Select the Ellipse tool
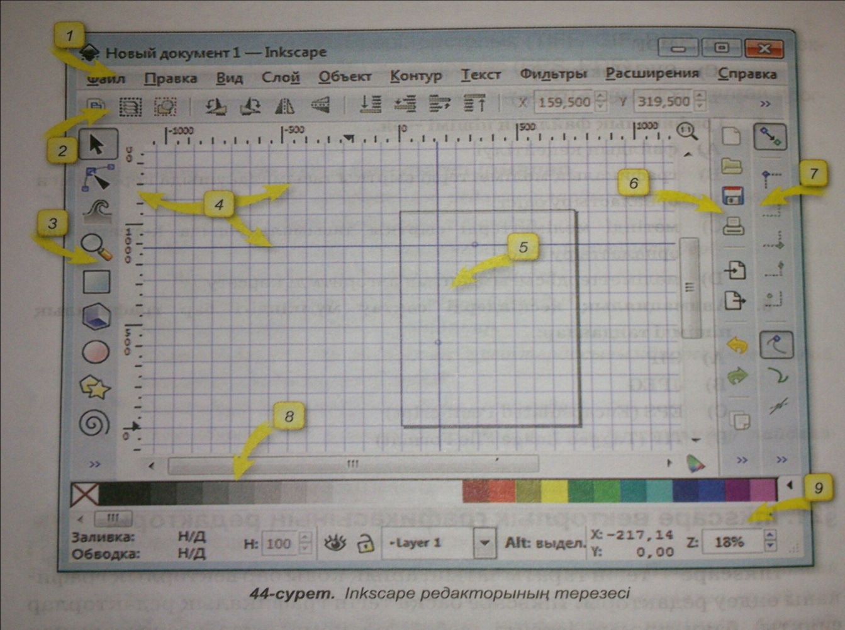Image resolution: width=845 pixels, height=630 pixels. pos(96,352)
